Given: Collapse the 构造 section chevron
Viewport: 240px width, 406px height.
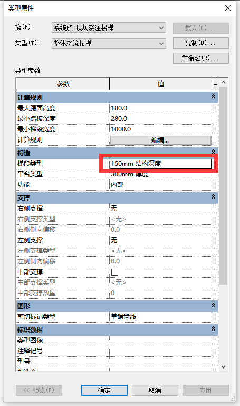Looking at the screenshot, I should 213,152.
